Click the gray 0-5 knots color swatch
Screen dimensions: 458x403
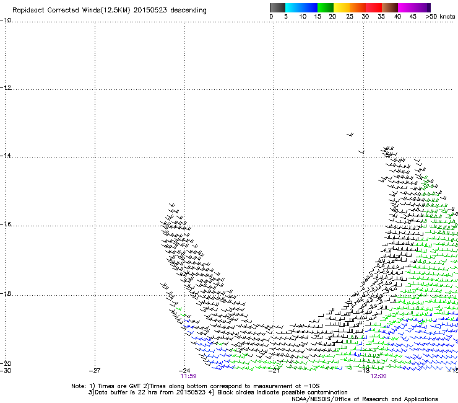[277, 7]
